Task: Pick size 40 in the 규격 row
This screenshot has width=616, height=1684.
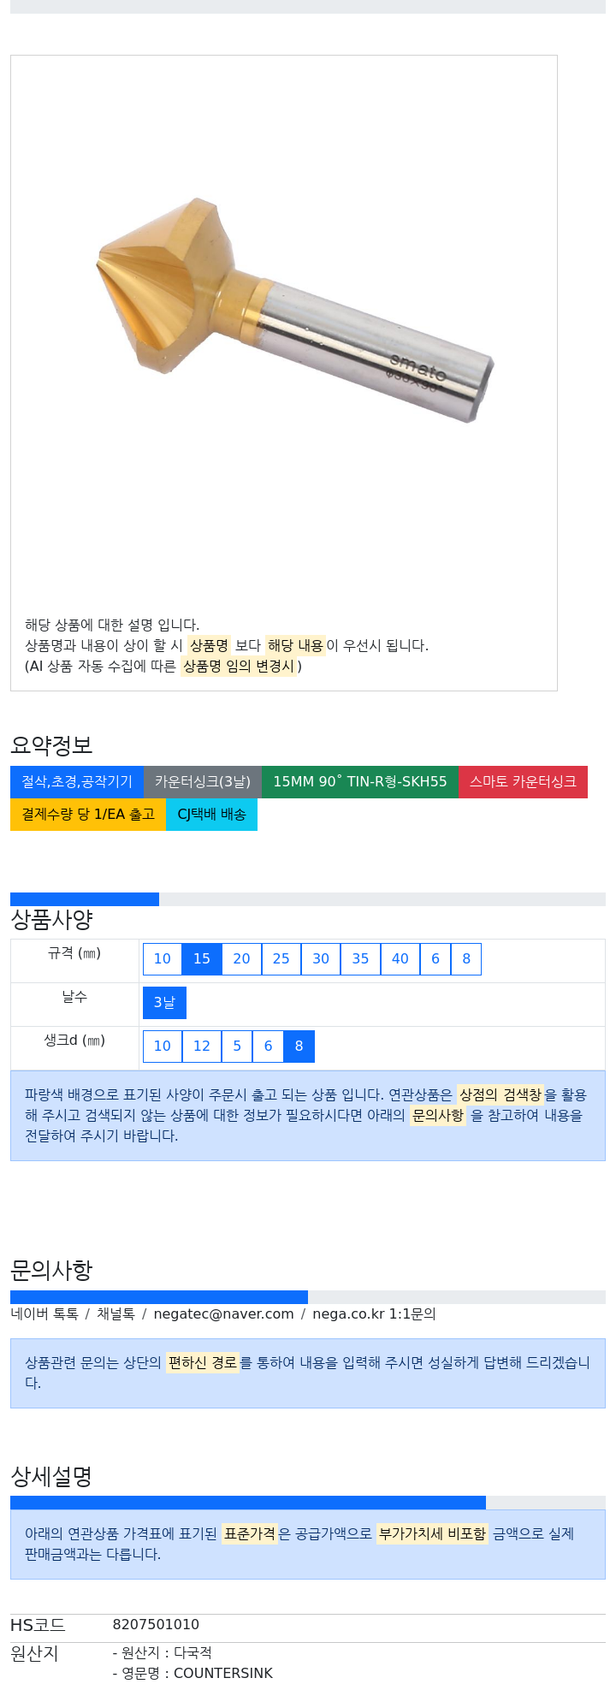Action: pos(400,959)
